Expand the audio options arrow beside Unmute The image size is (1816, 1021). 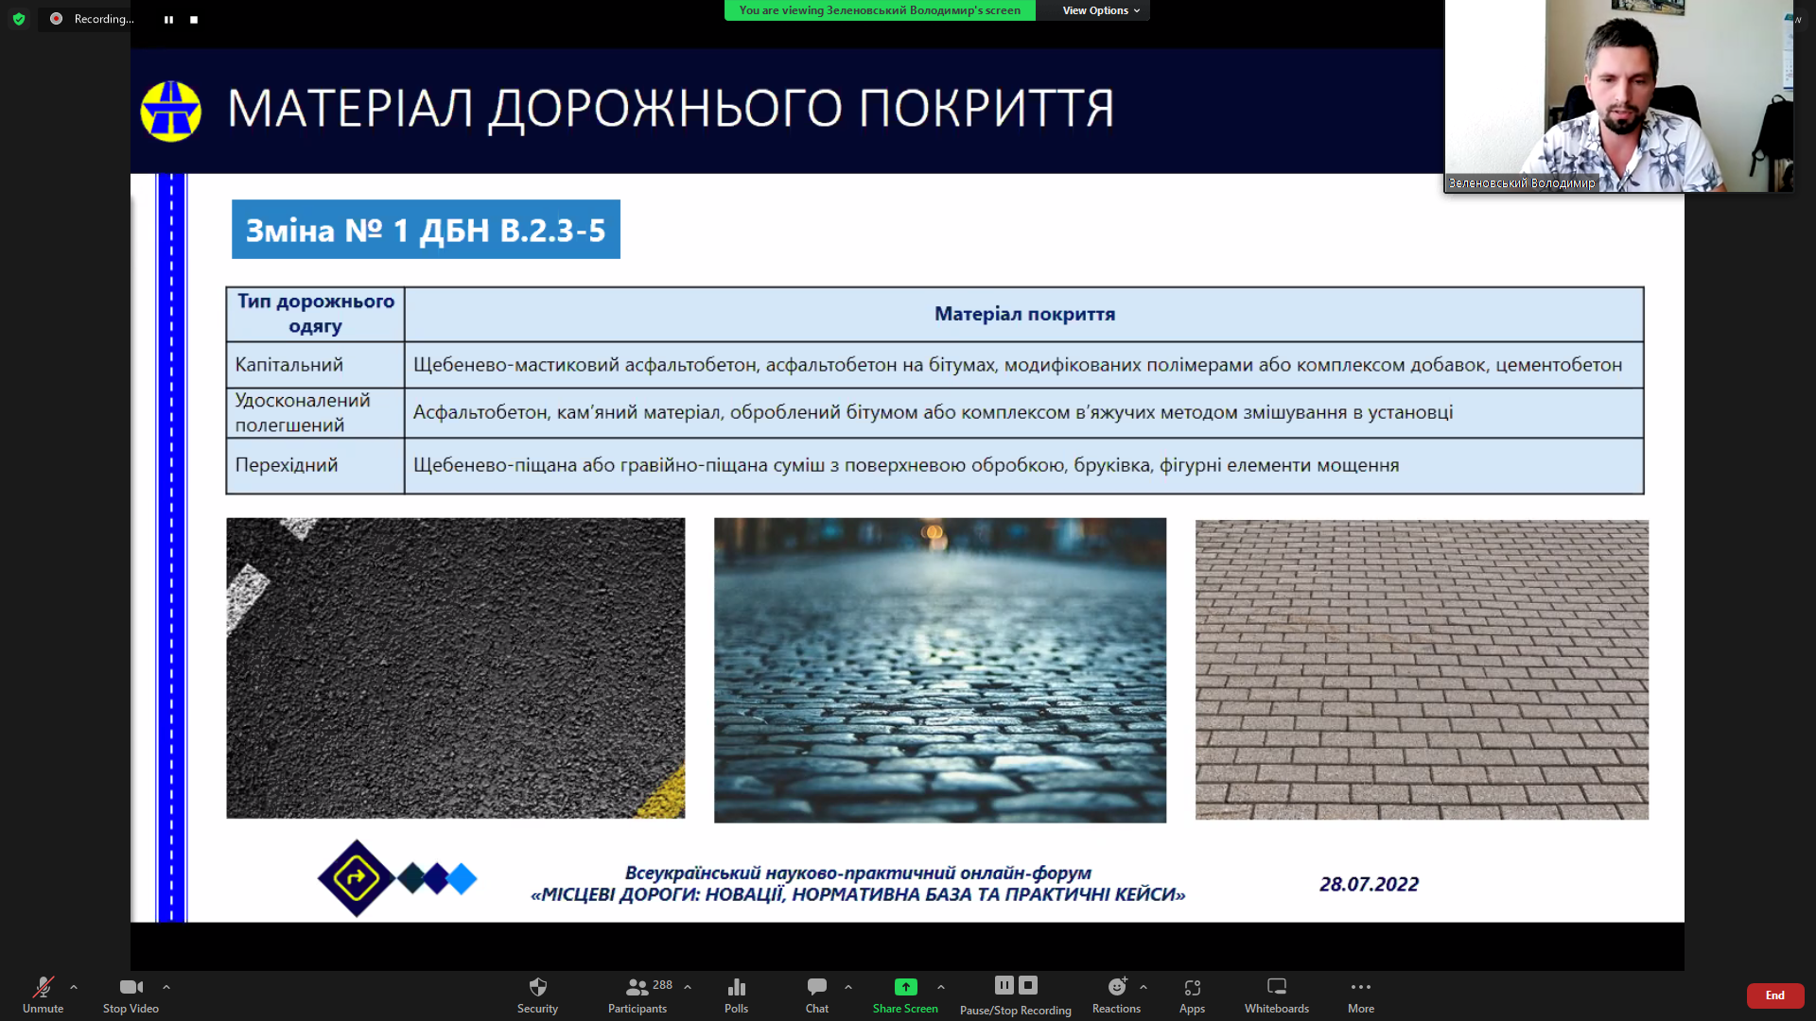click(74, 987)
